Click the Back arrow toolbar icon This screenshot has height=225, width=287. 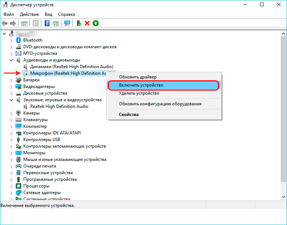[4, 23]
